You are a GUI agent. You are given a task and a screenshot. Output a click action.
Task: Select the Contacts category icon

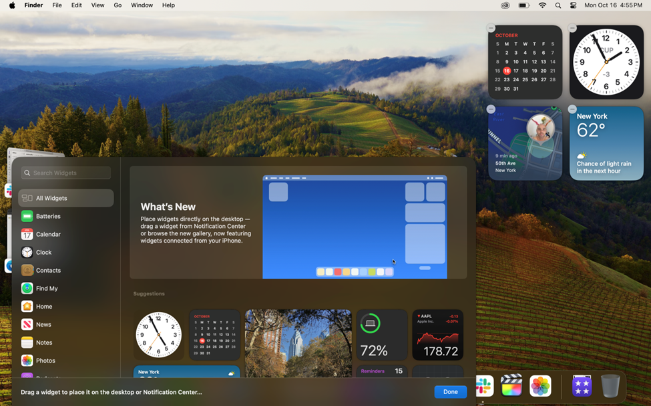[27, 271]
